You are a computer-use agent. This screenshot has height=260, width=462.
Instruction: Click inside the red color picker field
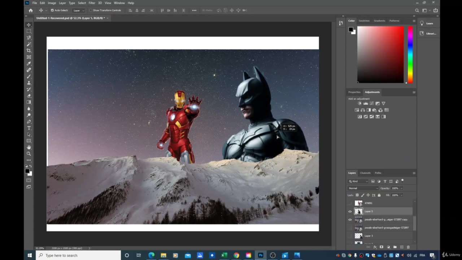click(380, 55)
